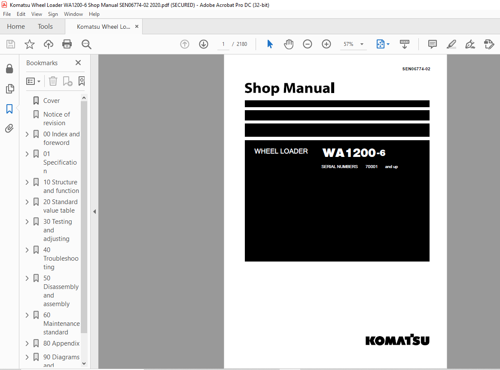The width and height of the screenshot is (500, 370).
Task: Star this file with the bookmark star icon
Action: 30,44
